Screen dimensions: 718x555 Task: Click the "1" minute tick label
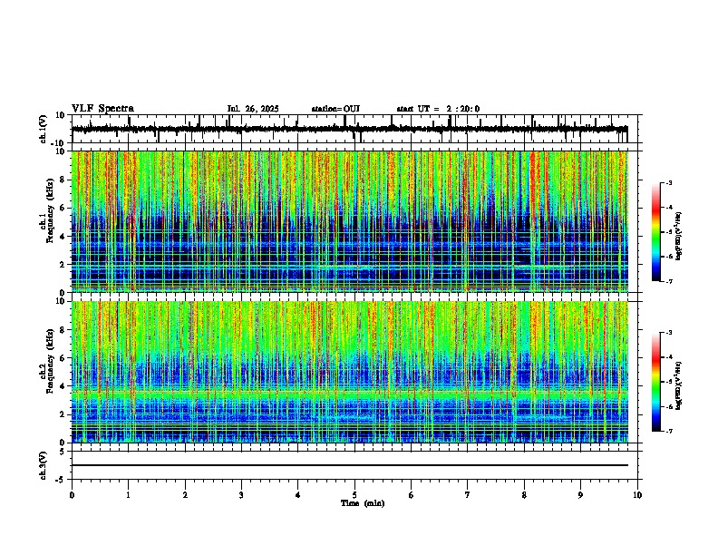(128, 495)
